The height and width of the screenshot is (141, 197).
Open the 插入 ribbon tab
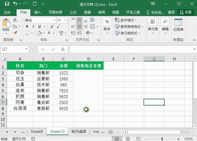(37, 12)
